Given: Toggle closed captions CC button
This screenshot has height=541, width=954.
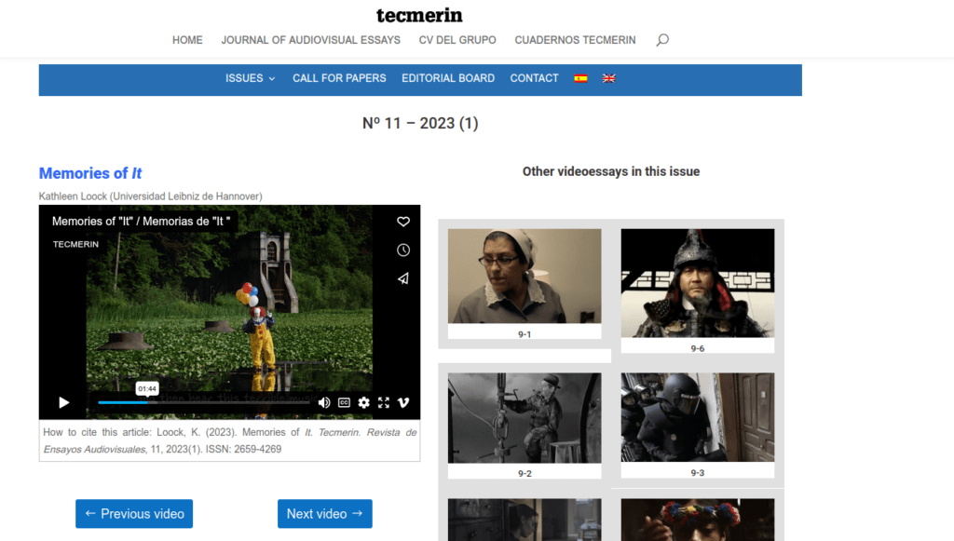Looking at the screenshot, I should coord(344,402).
